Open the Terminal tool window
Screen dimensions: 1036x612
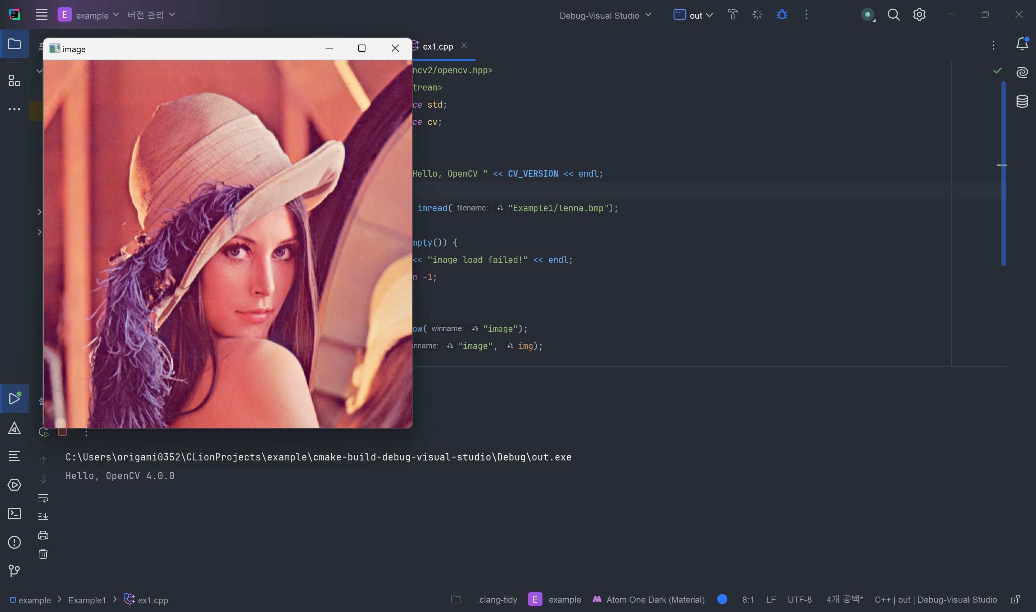(14, 514)
